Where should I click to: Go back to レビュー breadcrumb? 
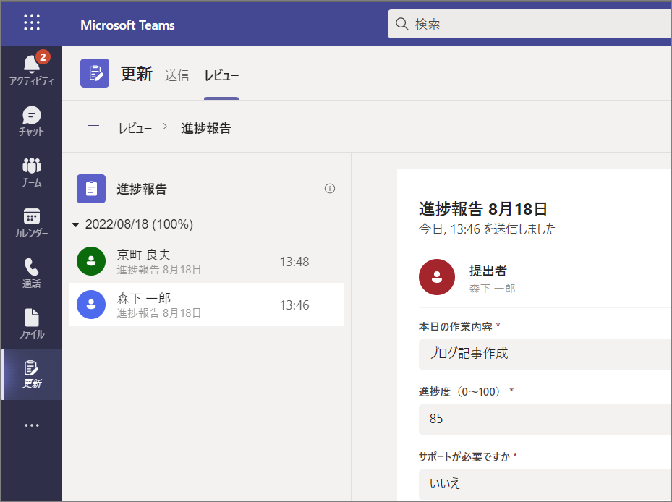pyautogui.click(x=135, y=128)
